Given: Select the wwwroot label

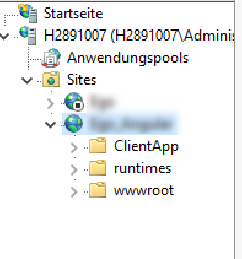Looking at the screenshot, I should [x=144, y=190].
